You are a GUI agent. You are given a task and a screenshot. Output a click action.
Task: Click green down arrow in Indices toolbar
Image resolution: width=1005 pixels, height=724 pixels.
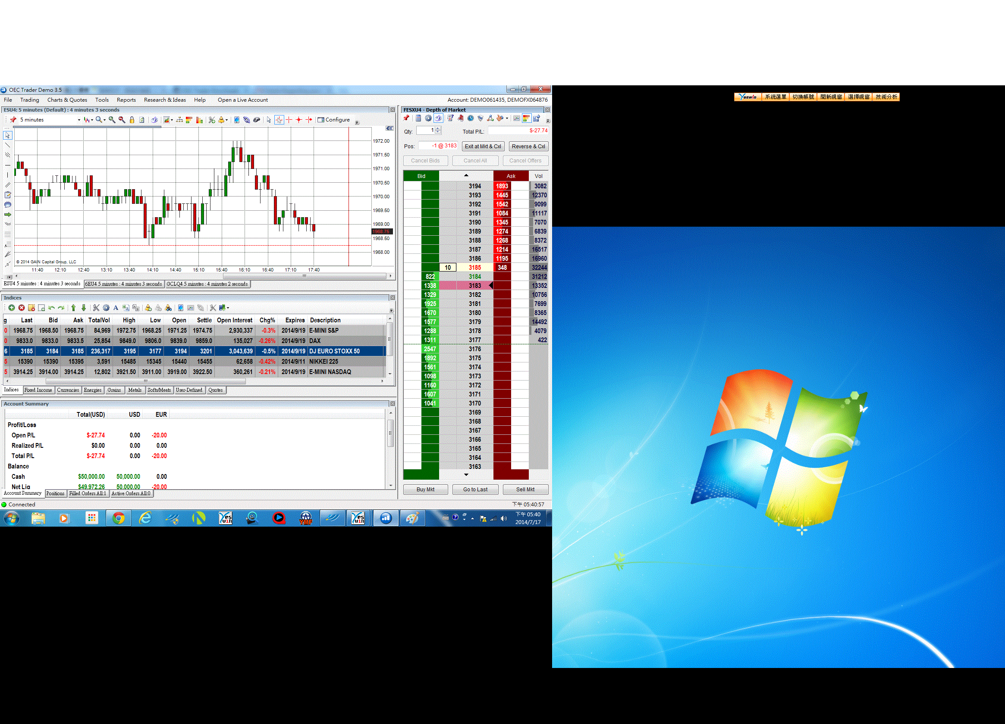(83, 308)
